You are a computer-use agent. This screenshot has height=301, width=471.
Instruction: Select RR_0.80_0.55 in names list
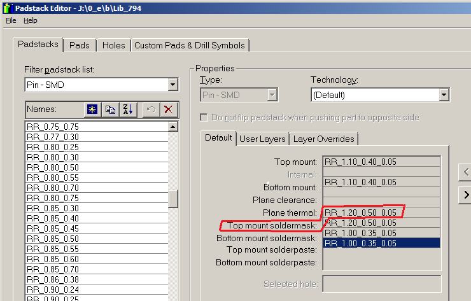tap(97, 178)
